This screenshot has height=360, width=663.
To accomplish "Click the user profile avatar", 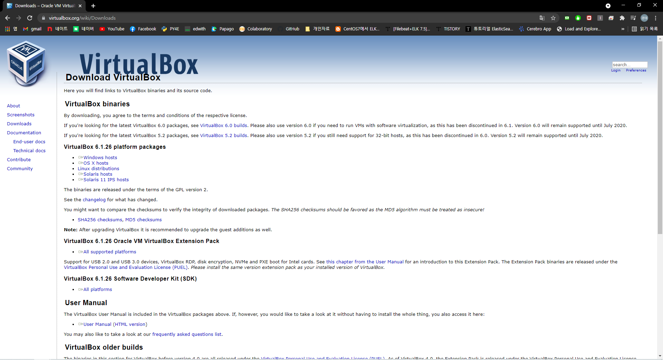I will click(644, 18).
